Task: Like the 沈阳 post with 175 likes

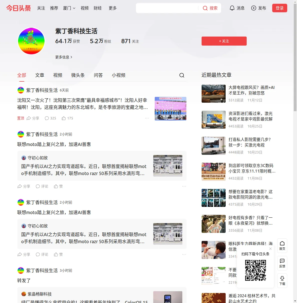Action: [67, 118]
